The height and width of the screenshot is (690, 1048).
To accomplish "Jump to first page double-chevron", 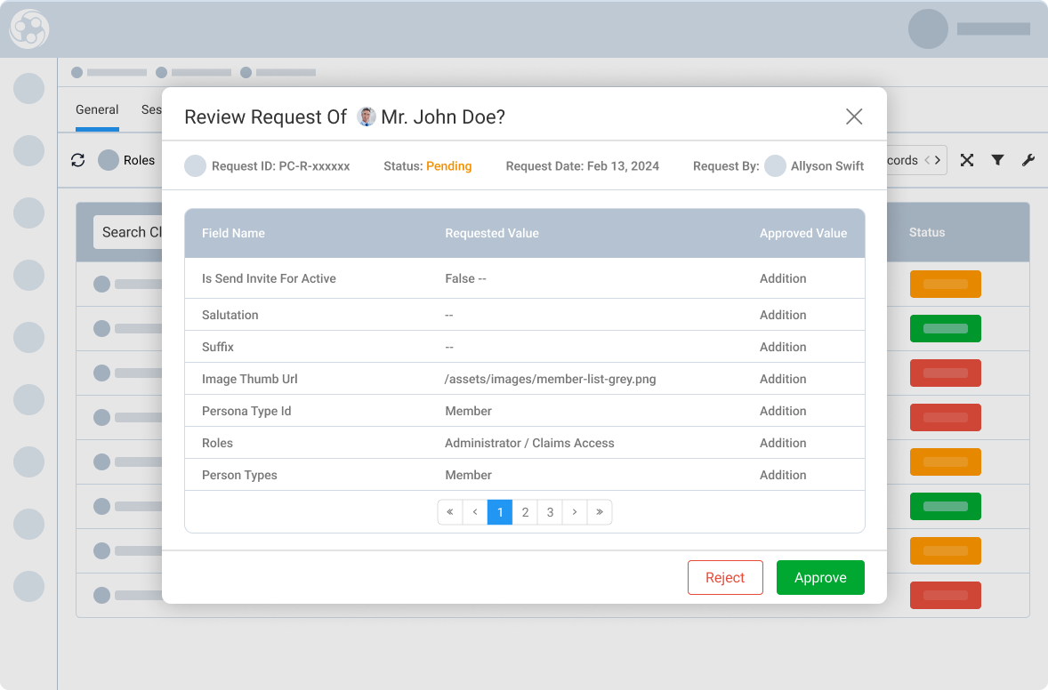I will (450, 512).
